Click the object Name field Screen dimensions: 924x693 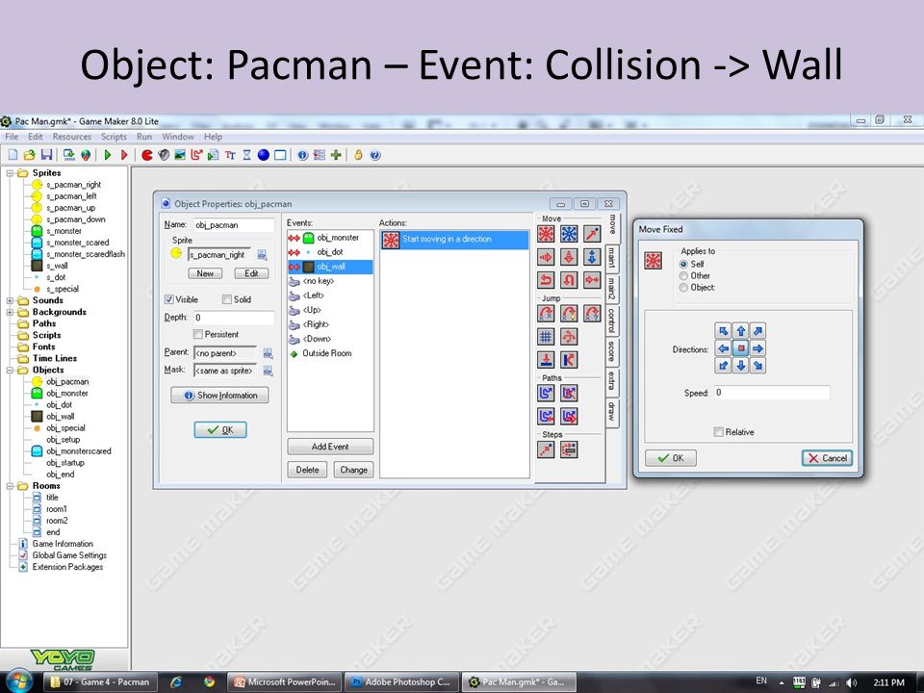[234, 225]
